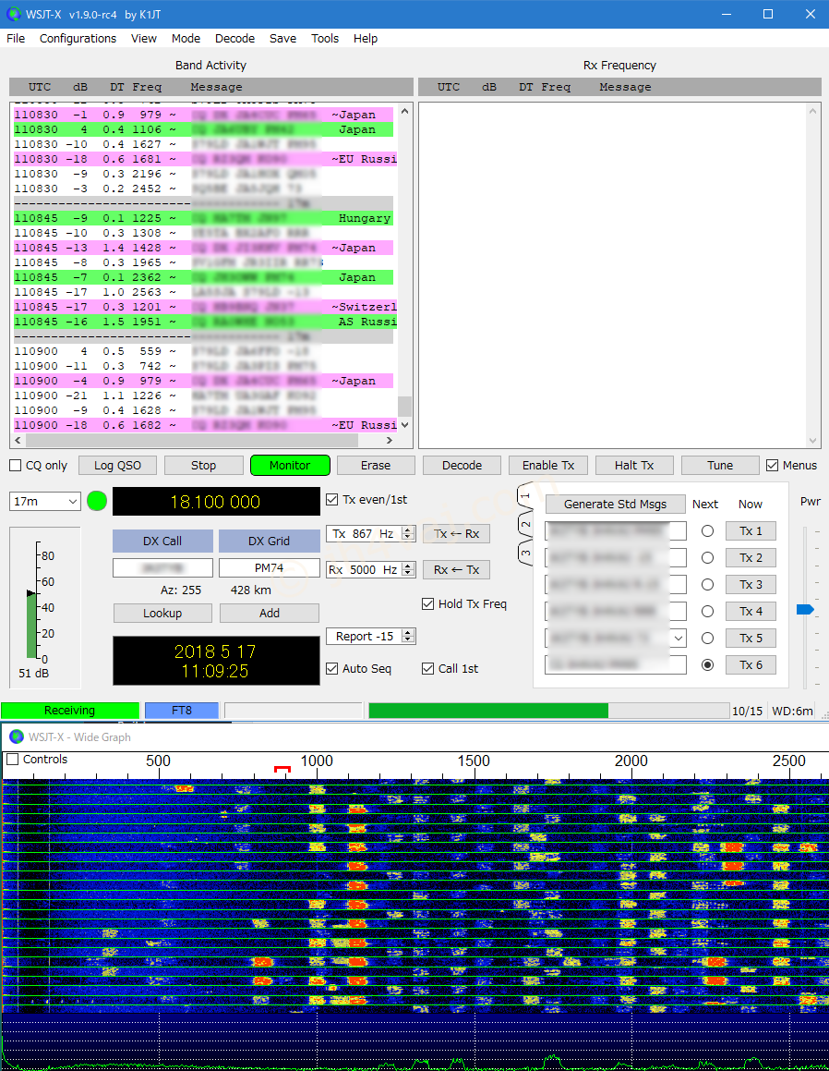The image size is (829, 1071).
Task: Click the Tx 1 message text field
Action: (616, 530)
